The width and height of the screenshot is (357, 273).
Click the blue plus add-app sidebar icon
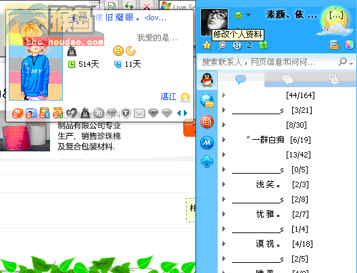(207, 162)
